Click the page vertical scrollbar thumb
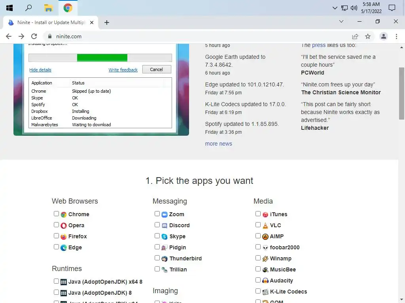405x303 pixels. click(401, 93)
